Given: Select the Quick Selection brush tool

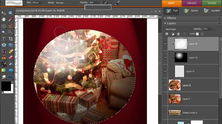Looking at the screenshot, I should [11, 32].
